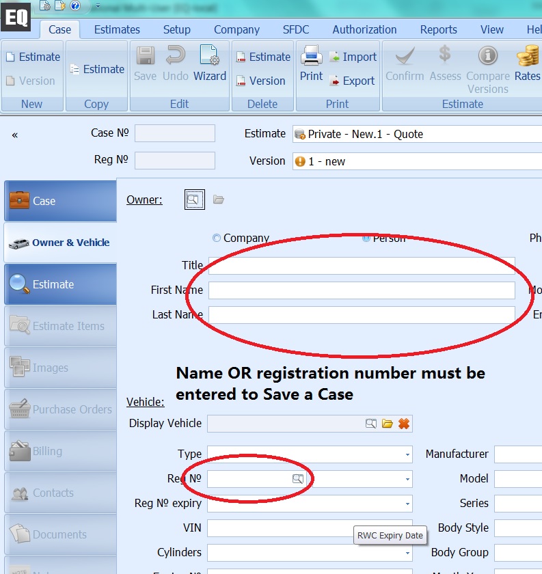Click the owner open-folder icon

tap(219, 200)
